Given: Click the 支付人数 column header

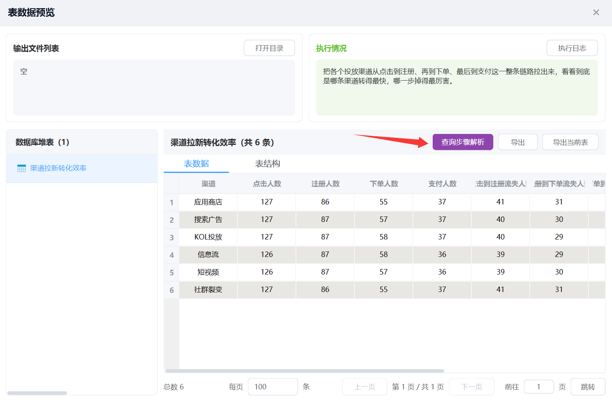Looking at the screenshot, I should pyautogui.click(x=442, y=184).
